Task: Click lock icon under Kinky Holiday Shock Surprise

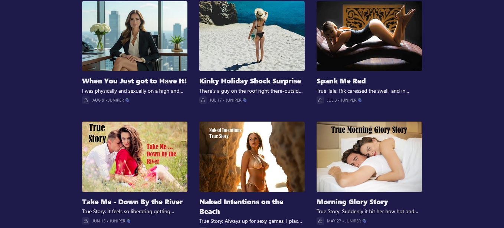Action: 203,100
